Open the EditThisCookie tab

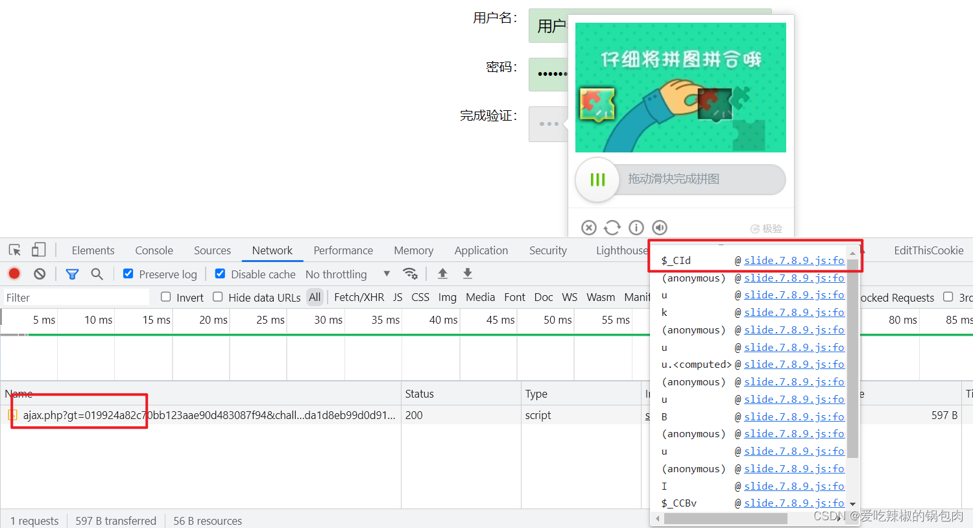928,250
